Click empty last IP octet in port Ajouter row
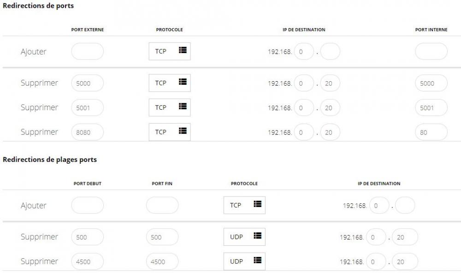Image resolution: width=461 pixels, height=273 pixels. click(x=330, y=52)
